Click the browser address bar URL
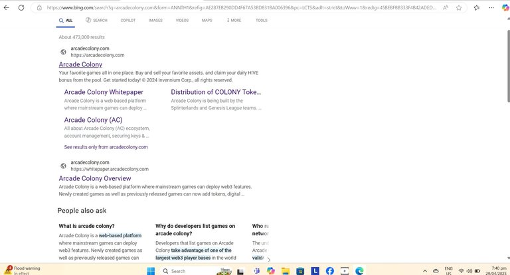Viewport: 510px width, 275px height. [x=240, y=7]
